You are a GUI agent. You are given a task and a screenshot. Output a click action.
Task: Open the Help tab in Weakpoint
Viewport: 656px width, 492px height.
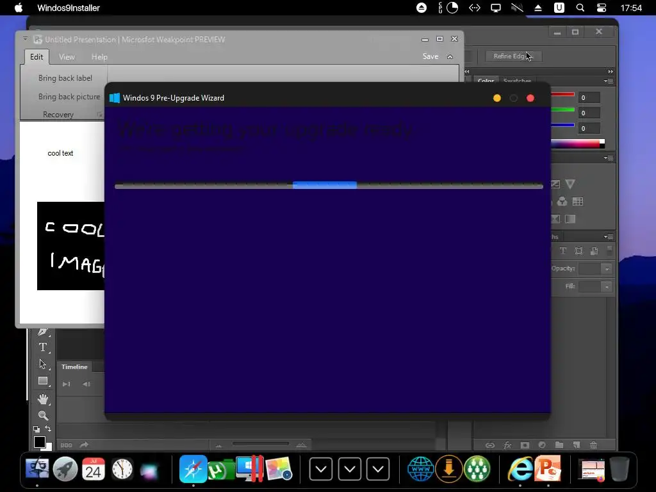(99, 56)
